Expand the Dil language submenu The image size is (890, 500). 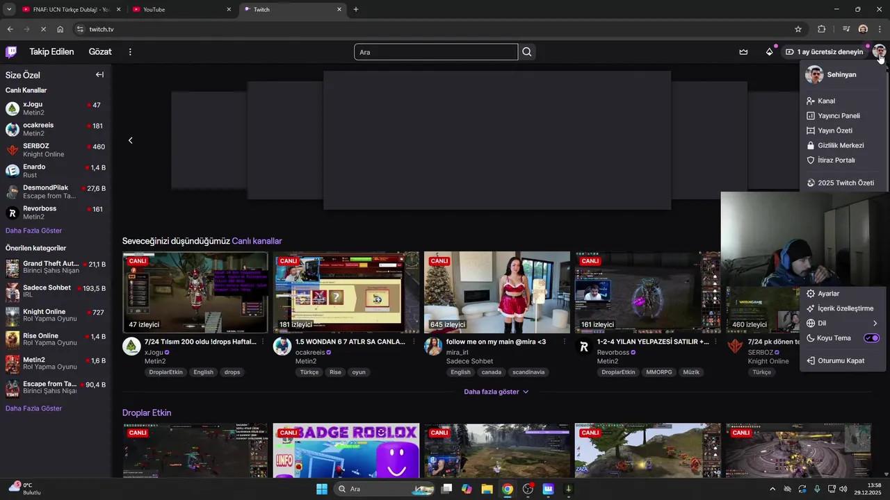[x=843, y=323]
